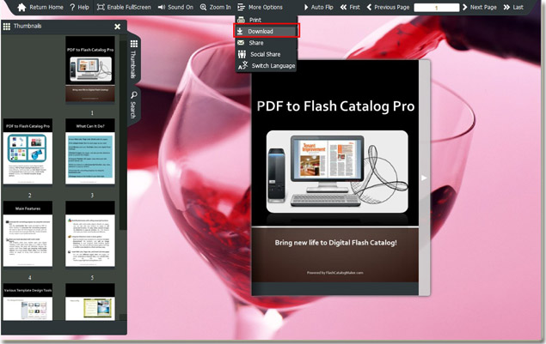The height and width of the screenshot is (344, 546).
Task: Toggle the Sound On speaker control
Action: 175,8
